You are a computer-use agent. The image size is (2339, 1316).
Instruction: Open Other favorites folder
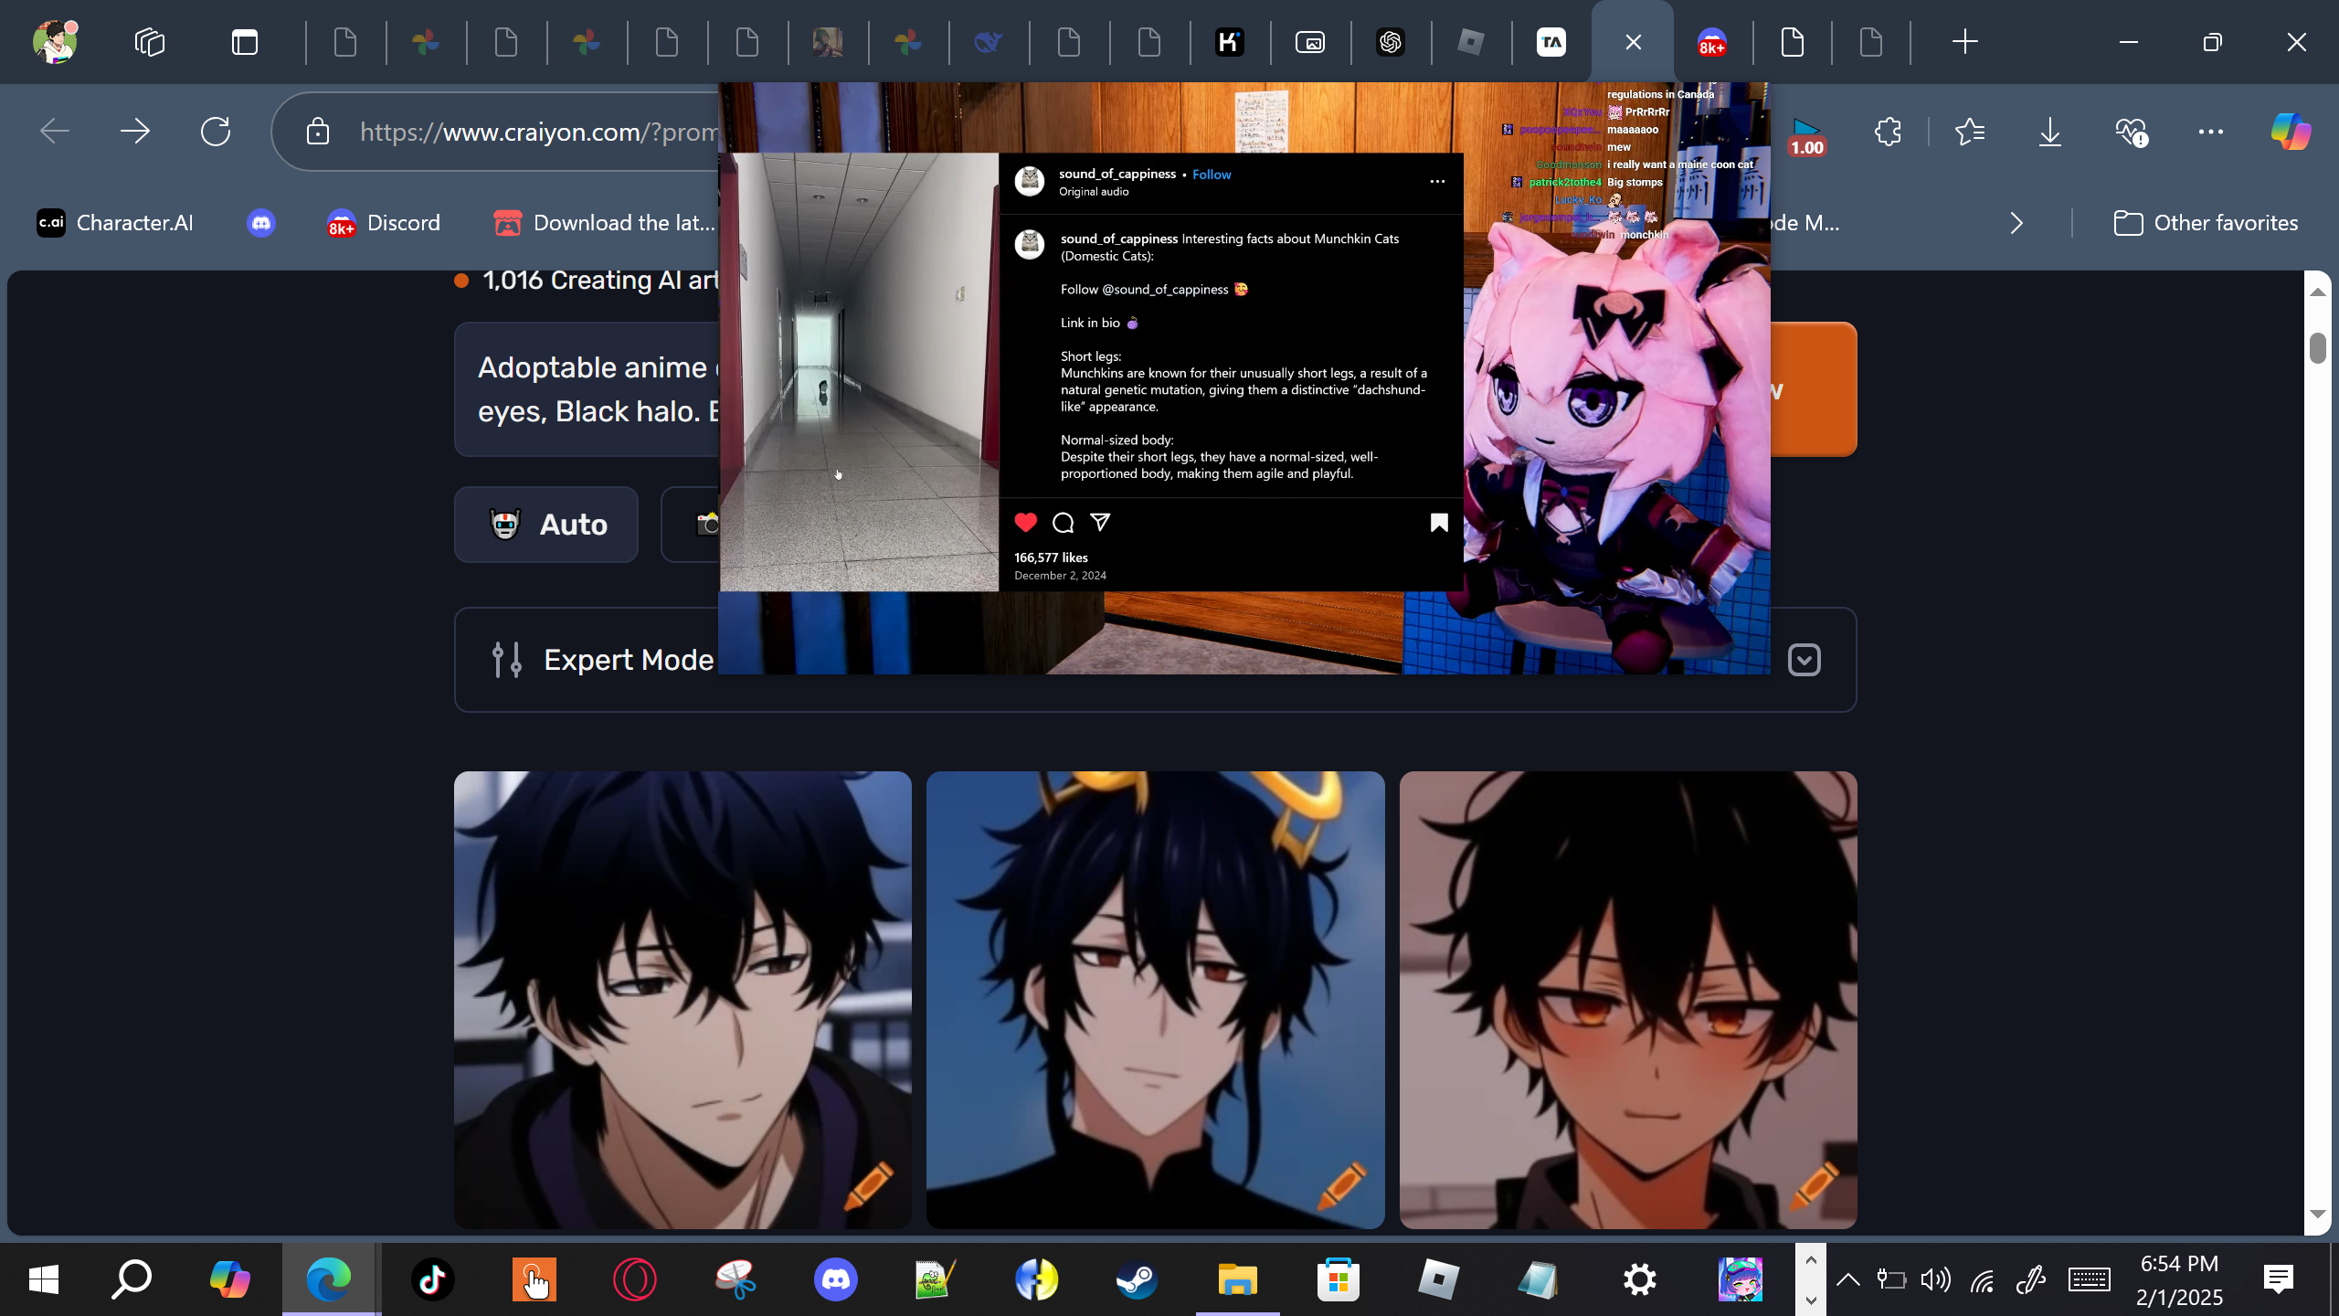coord(2206,223)
